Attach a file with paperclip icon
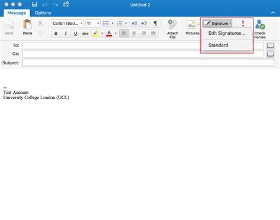Image resolution: width=280 pixels, height=220 pixels. click(172, 29)
